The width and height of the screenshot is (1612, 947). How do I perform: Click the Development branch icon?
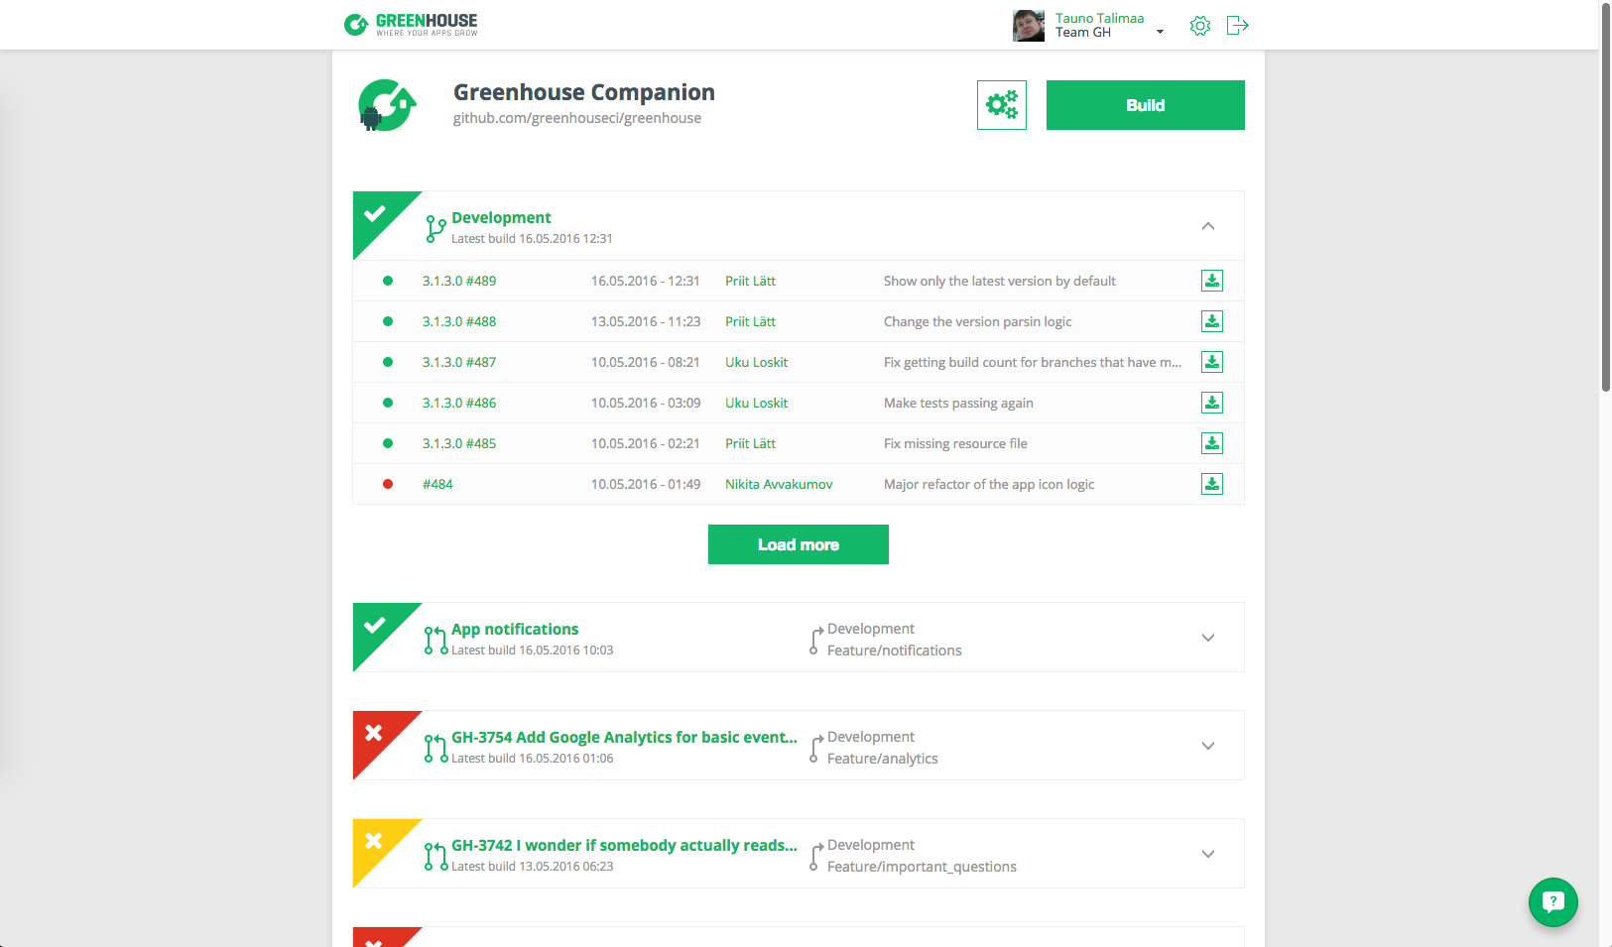pos(435,228)
